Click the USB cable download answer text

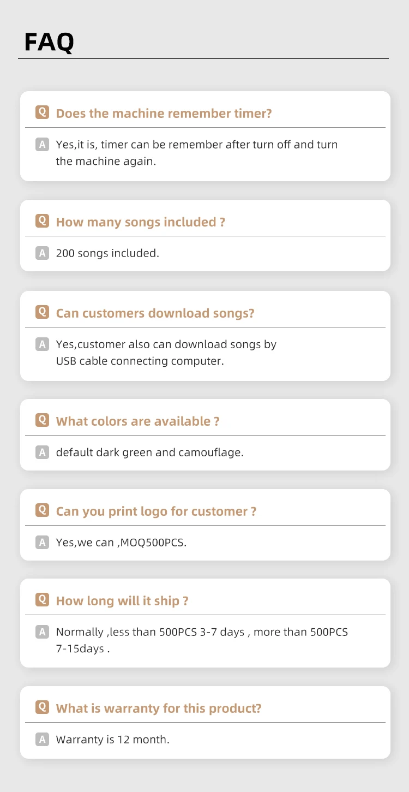(x=166, y=353)
